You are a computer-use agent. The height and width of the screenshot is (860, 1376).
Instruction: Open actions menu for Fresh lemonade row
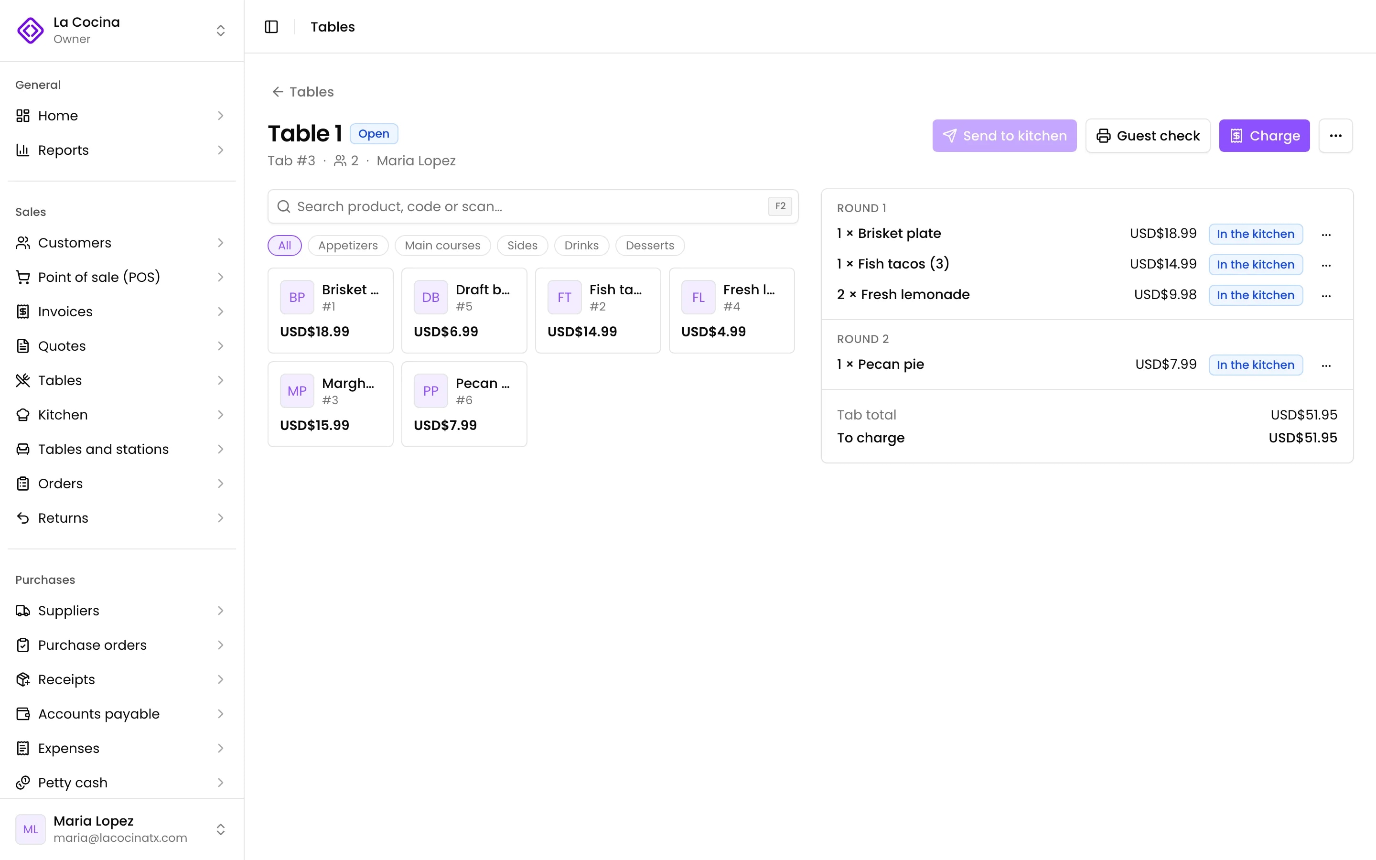1326,295
